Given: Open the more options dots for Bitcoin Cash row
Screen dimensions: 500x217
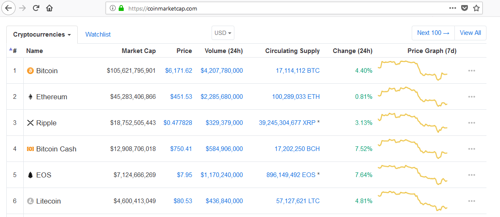Looking at the screenshot, I should point(471,149).
